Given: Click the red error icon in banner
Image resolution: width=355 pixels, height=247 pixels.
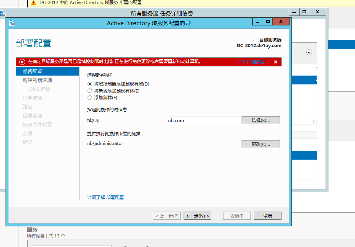Looking at the screenshot, I should pyautogui.click(x=22, y=62).
